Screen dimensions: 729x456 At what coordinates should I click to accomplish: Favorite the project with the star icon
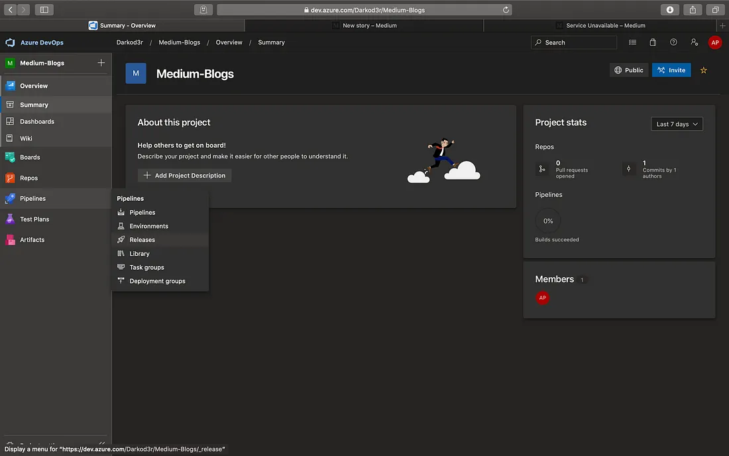pyautogui.click(x=703, y=70)
